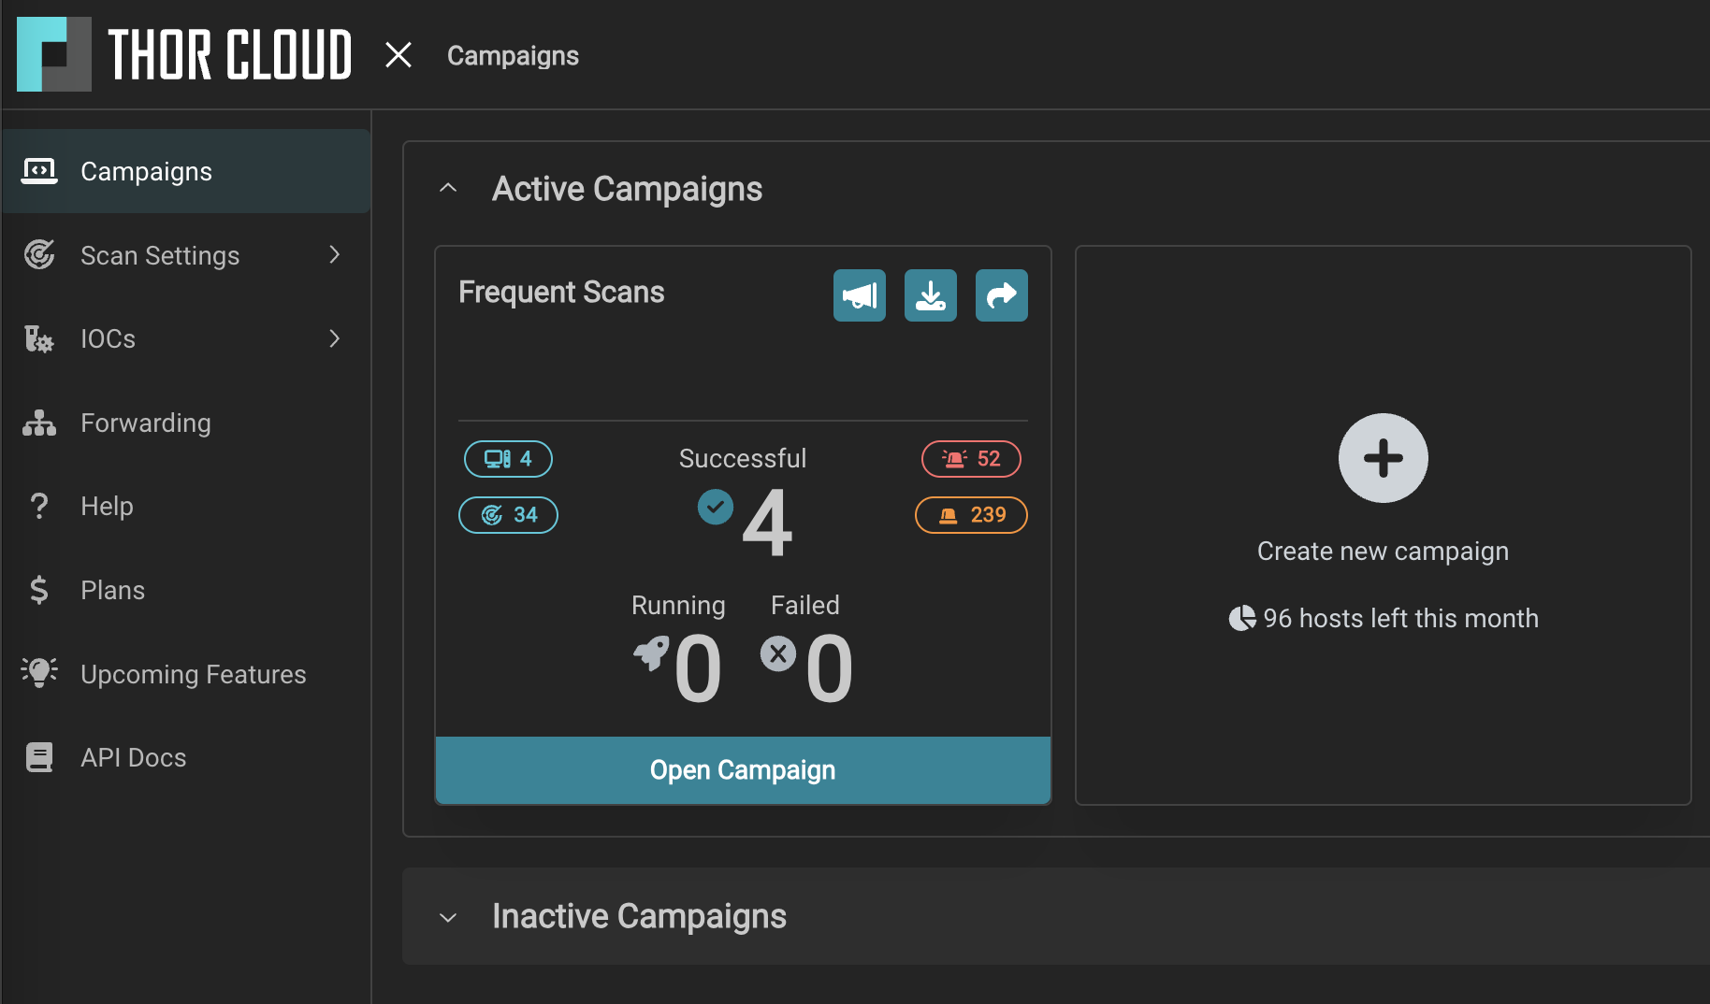
Task: Expand the Inactive Campaigns section
Action: click(448, 917)
